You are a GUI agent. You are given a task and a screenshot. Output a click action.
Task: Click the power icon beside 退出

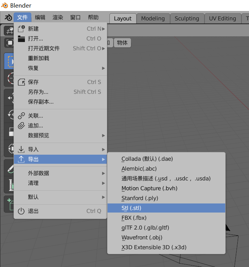21,211
